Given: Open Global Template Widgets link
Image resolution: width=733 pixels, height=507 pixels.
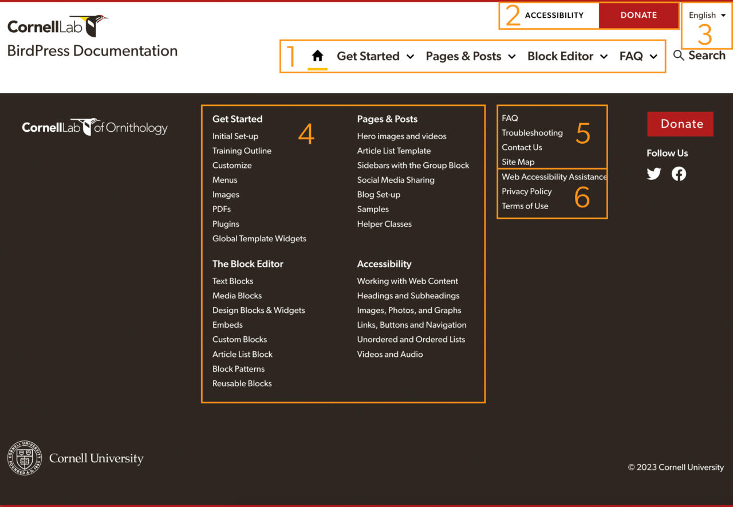Looking at the screenshot, I should tap(259, 238).
